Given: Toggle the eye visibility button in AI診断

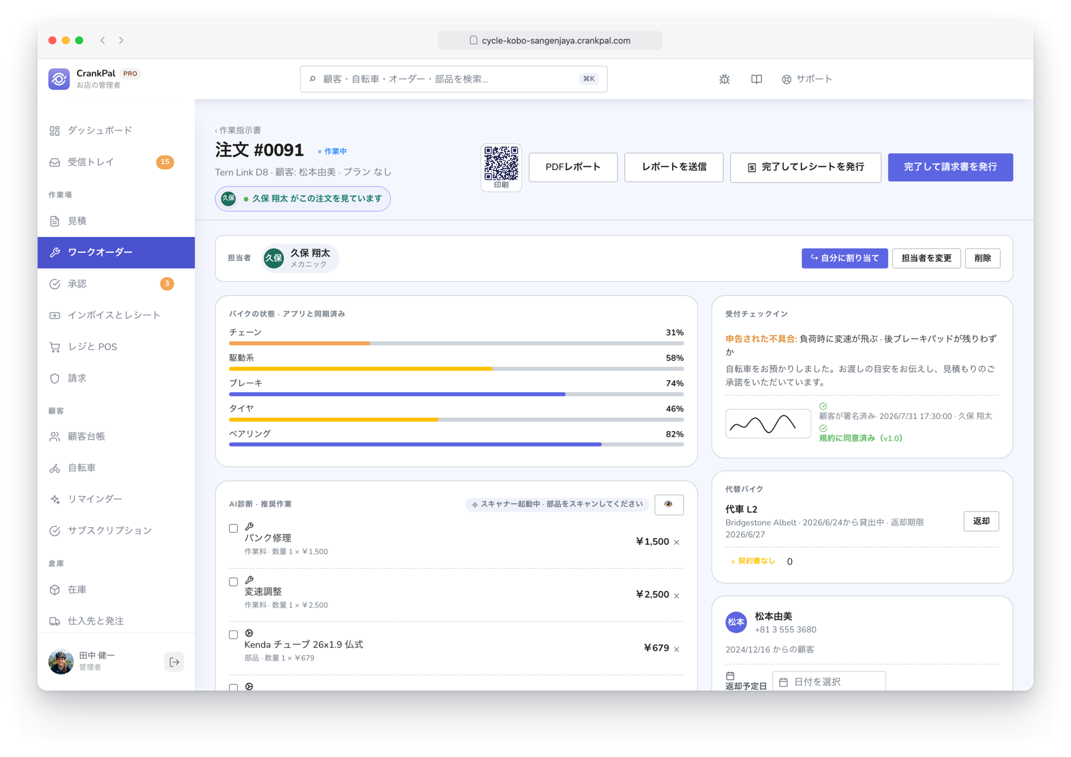Looking at the screenshot, I should [668, 505].
